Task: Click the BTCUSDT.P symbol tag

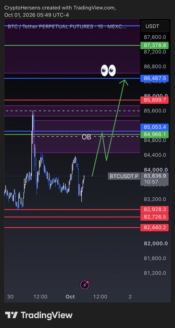Action: click(124, 176)
